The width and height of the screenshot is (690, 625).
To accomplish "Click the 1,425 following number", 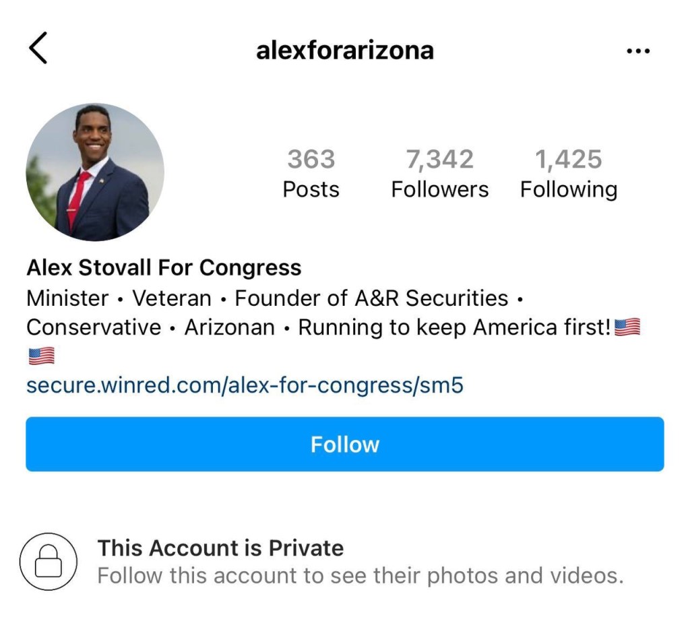I will [568, 160].
